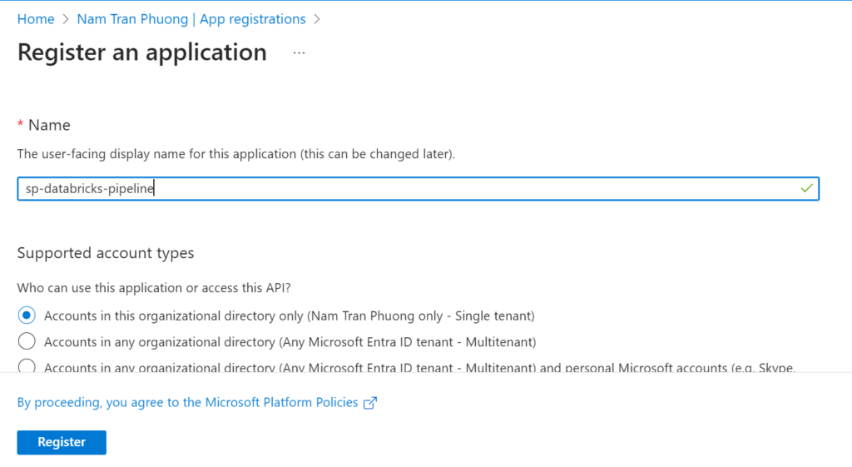Open the Microsoft Platform Policies link
This screenshot has width=852, height=467.
(187, 403)
